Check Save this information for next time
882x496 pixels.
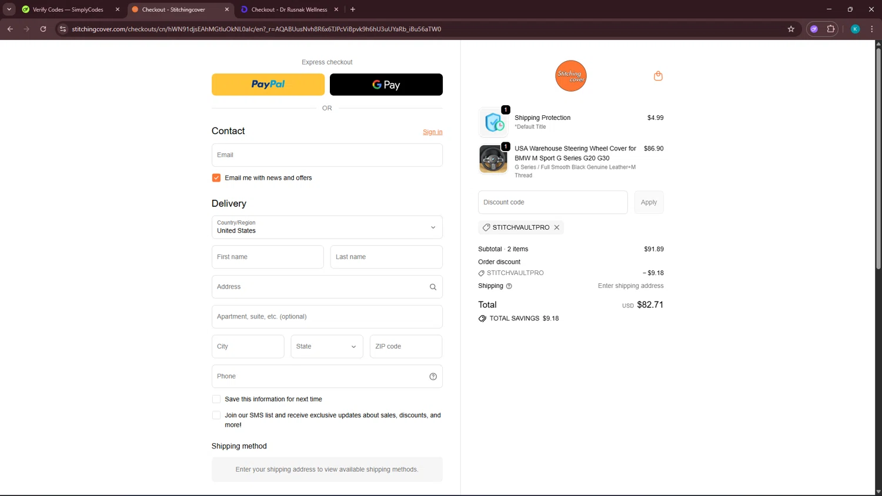point(216,399)
